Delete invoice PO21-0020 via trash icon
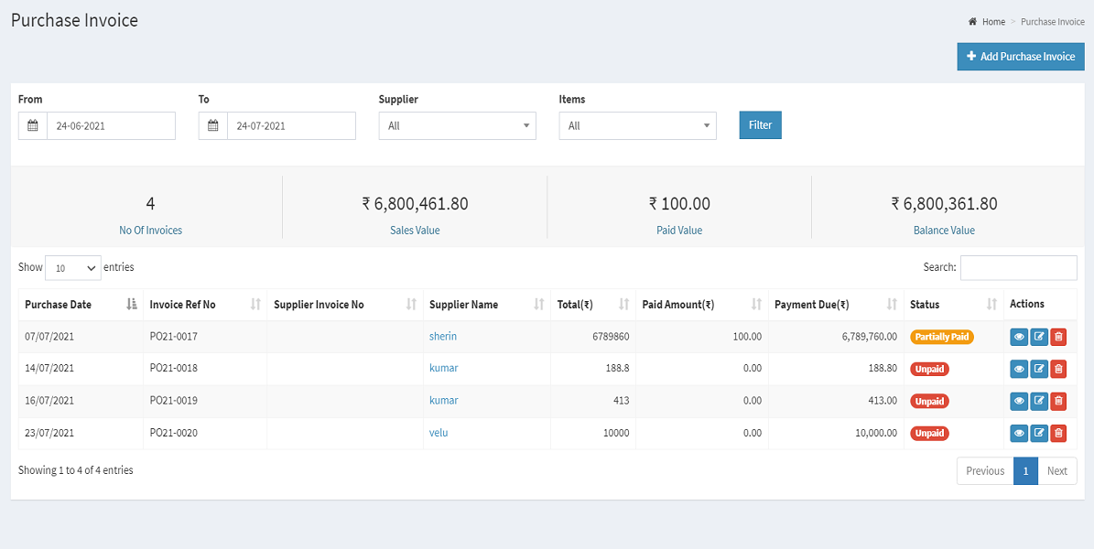The width and height of the screenshot is (1094, 549). coord(1058,433)
